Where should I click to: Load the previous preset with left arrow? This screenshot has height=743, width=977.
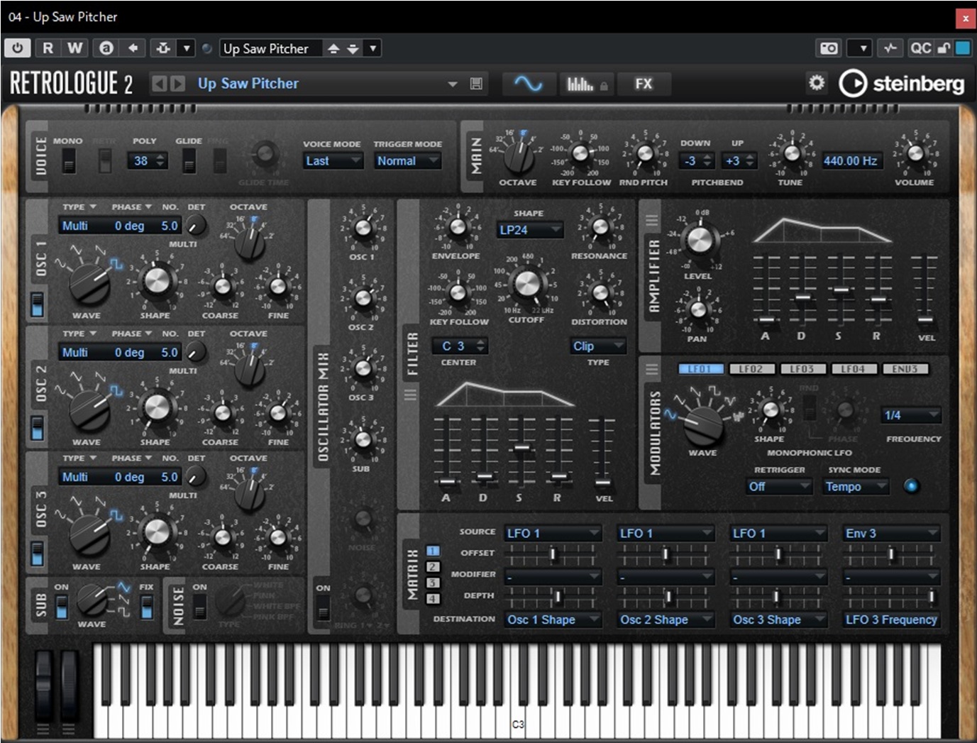(x=160, y=84)
